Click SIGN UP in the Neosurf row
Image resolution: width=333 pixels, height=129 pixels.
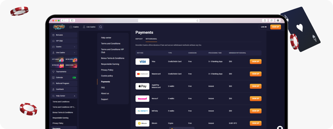coord(255,99)
